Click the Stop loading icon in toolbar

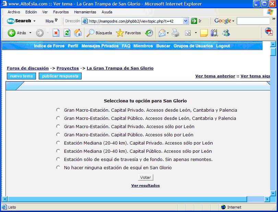(56, 33)
